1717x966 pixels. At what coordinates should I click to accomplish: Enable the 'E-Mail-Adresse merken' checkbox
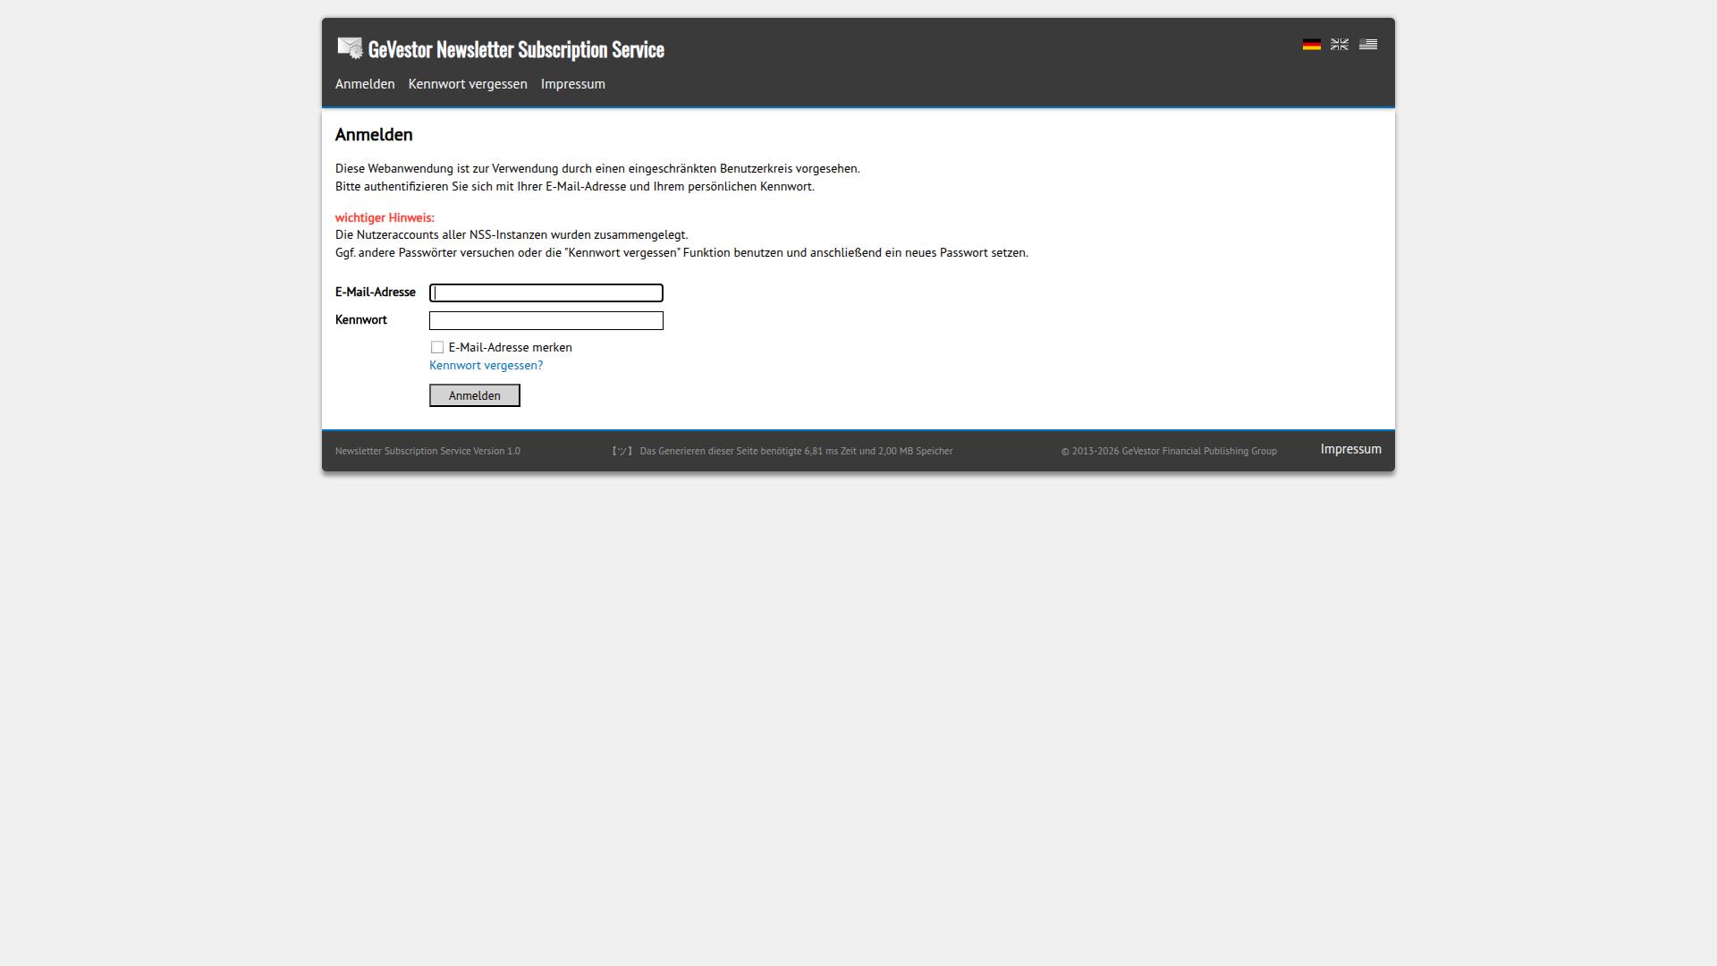[x=437, y=347]
